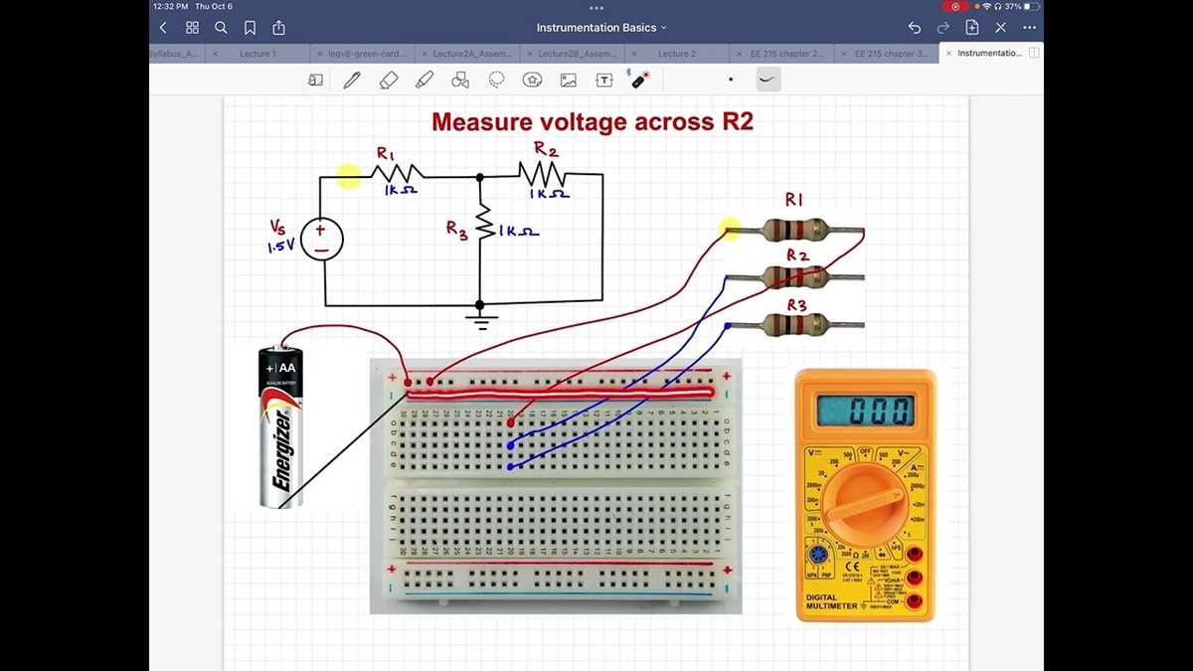The height and width of the screenshot is (671, 1193).
Task: Select the Pen tool
Action: (352, 80)
